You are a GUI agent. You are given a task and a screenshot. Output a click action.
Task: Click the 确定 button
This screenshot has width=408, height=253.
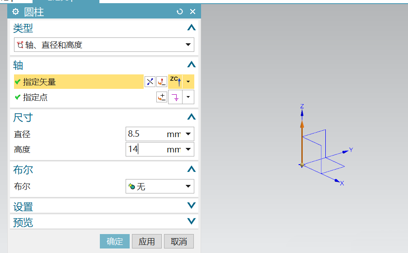coord(115,241)
